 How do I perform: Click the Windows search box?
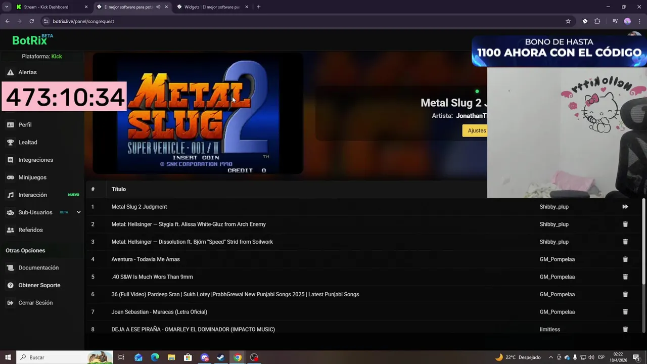coord(64,357)
